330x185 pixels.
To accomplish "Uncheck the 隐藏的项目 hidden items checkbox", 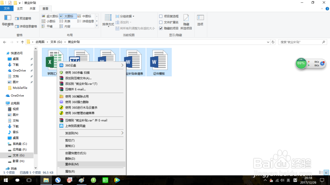I will pos(161,28).
